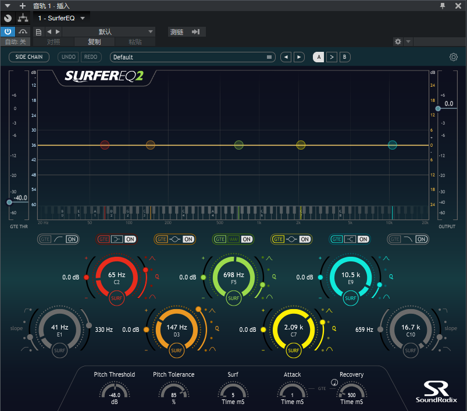The image size is (467, 411).
Task: Click the UNDO button
Action: pyautogui.click(x=69, y=57)
